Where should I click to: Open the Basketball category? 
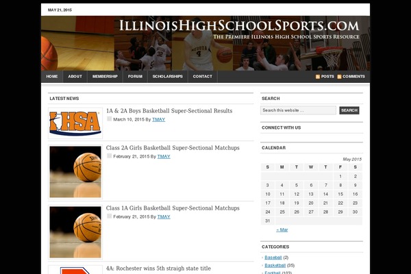pos(275,266)
